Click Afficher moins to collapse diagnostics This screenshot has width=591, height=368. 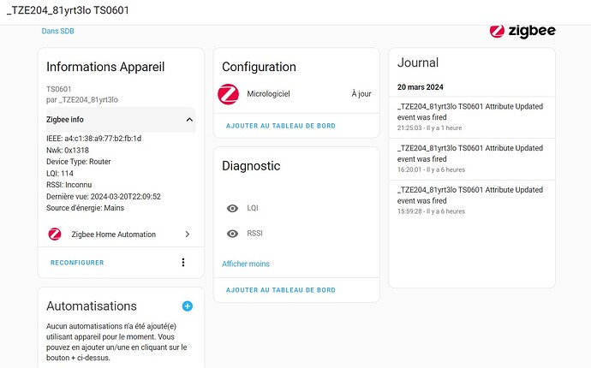(x=245, y=264)
